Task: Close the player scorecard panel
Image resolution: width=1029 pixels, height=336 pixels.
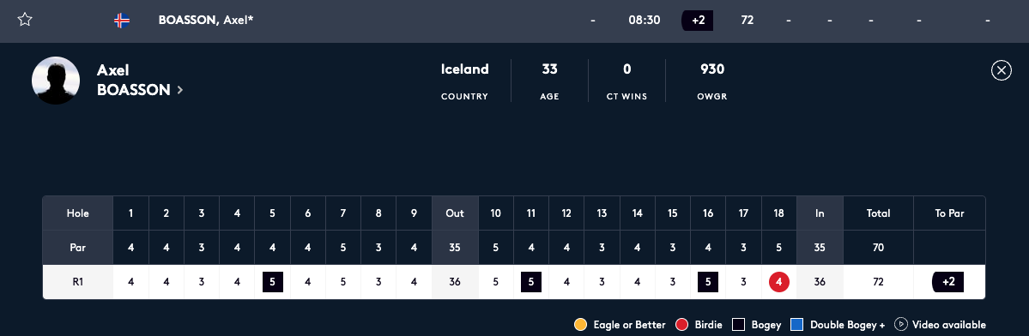Action: [x=1001, y=70]
